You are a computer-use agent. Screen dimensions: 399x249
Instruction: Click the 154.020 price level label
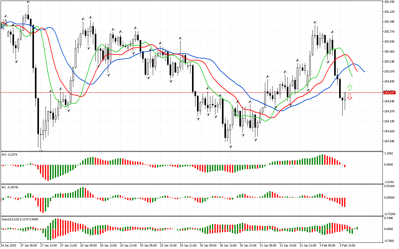[x=389, y=131]
